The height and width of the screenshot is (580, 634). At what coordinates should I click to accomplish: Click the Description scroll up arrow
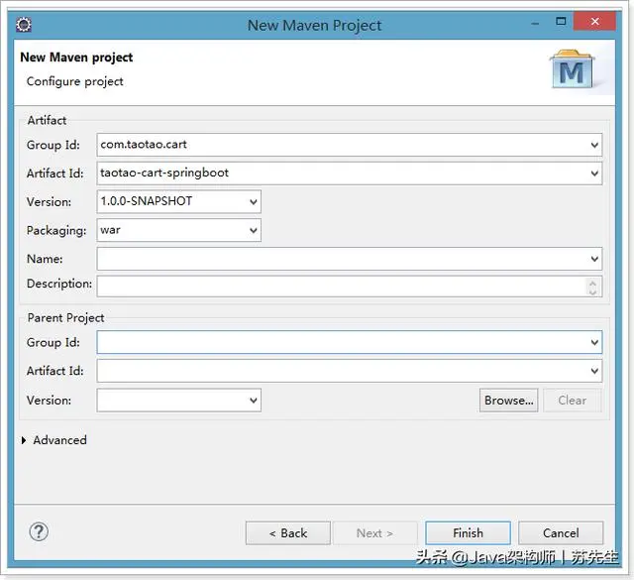point(592,283)
